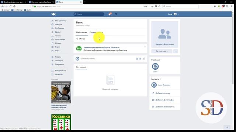The width and height of the screenshot is (236, 132).
Task: Click the Firefox search box
Action: point(180,7)
